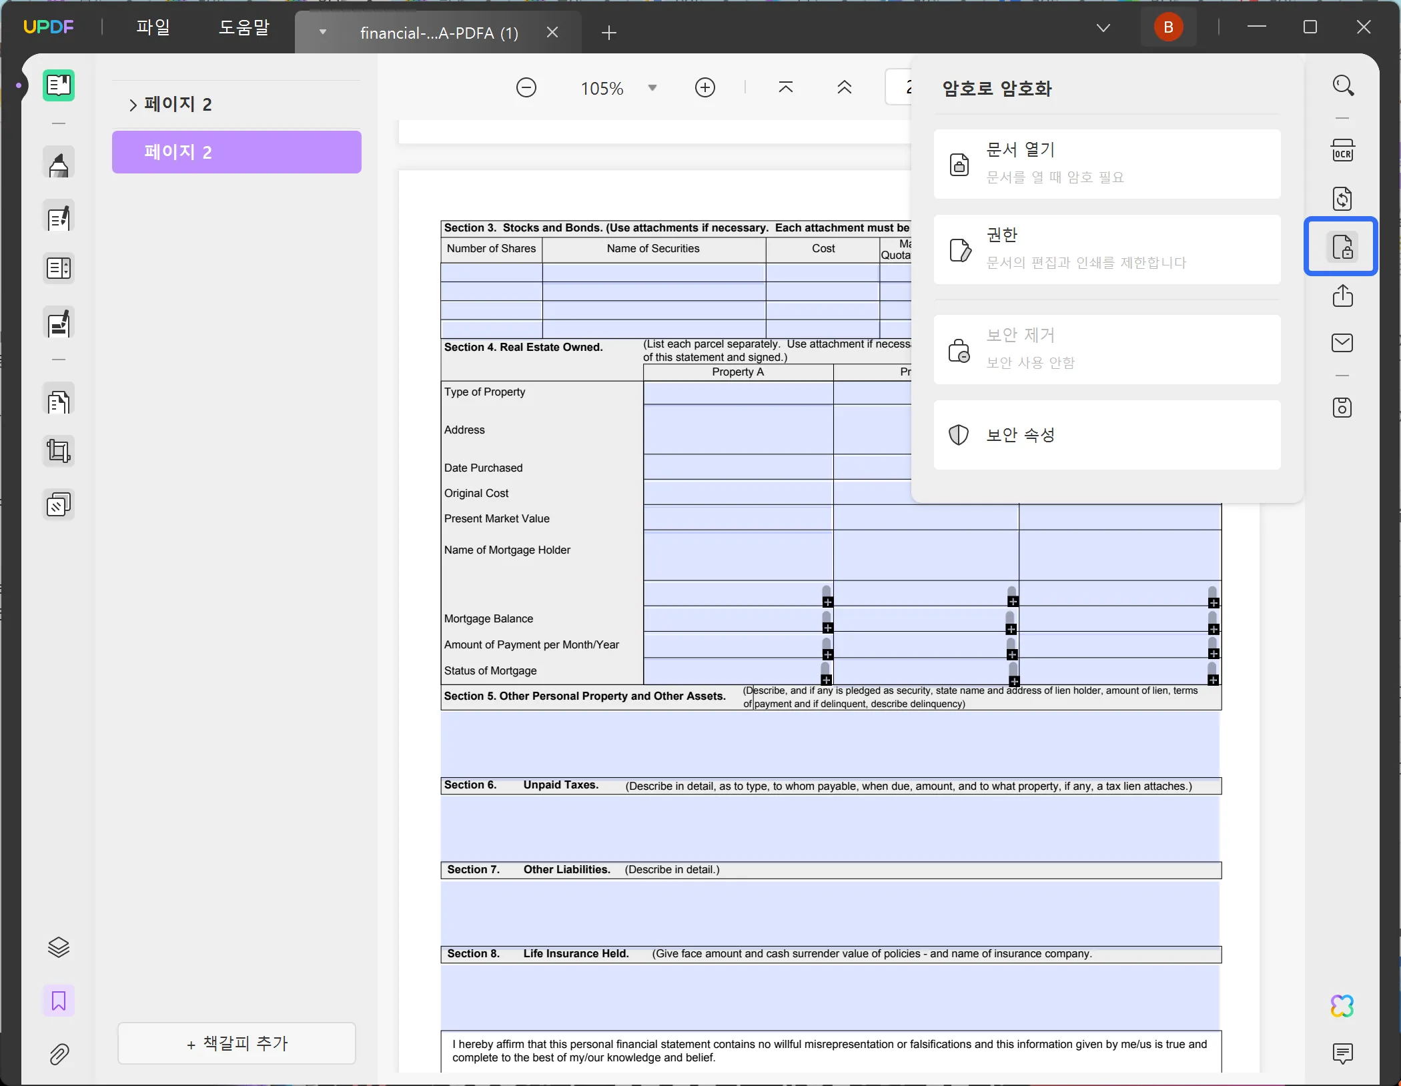Click the Protect with password icon
This screenshot has width=1401, height=1086.
click(1342, 246)
